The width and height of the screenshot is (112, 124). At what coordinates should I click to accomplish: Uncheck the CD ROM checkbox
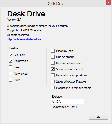pyautogui.click(x=11, y=55)
